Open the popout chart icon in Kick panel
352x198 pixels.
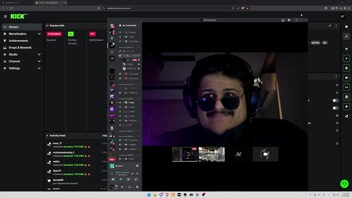(337, 116)
